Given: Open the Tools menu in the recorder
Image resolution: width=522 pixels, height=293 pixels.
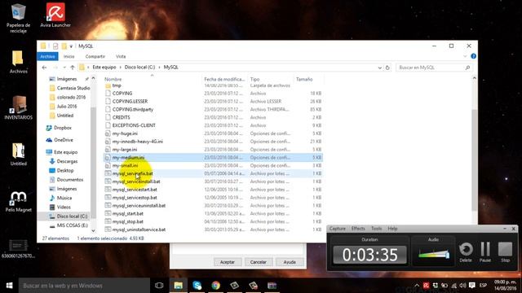Looking at the screenshot, I should pos(376,229).
